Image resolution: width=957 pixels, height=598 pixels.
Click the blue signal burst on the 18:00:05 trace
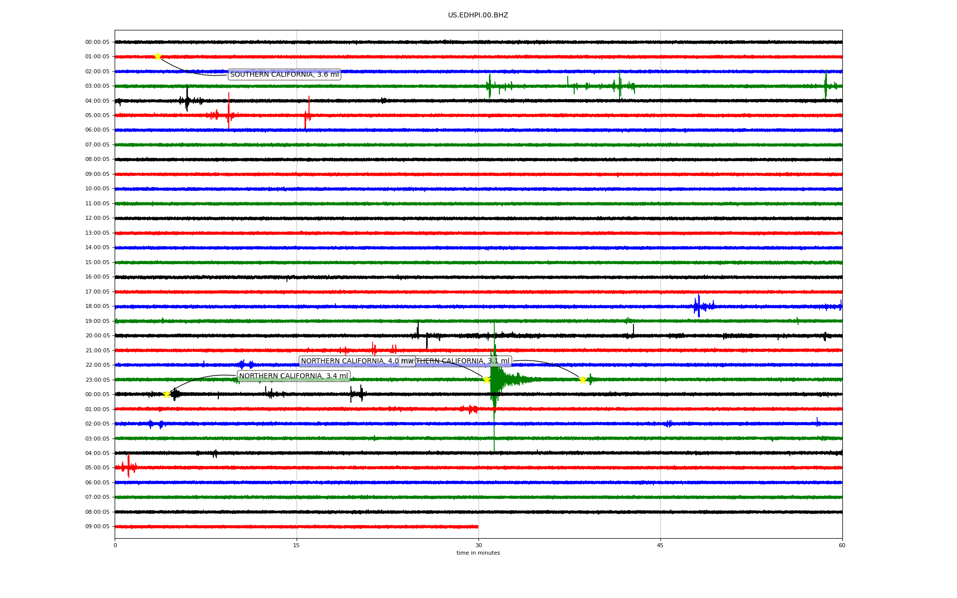tap(699, 306)
